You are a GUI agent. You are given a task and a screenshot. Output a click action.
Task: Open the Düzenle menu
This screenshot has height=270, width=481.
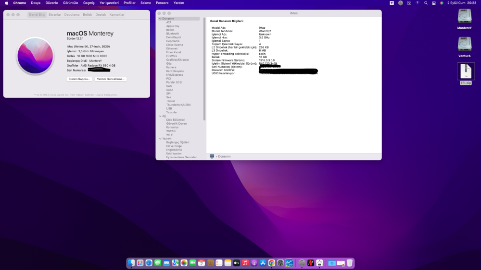click(51, 3)
